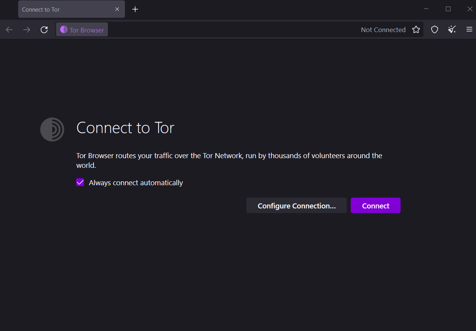Click the large gray Tor logo
Image resolution: width=476 pixels, height=331 pixels.
52,130
